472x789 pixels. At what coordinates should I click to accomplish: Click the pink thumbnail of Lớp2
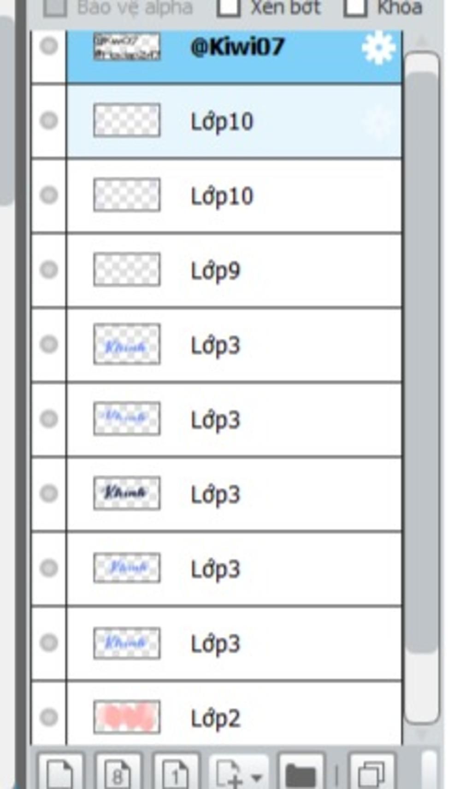127,717
